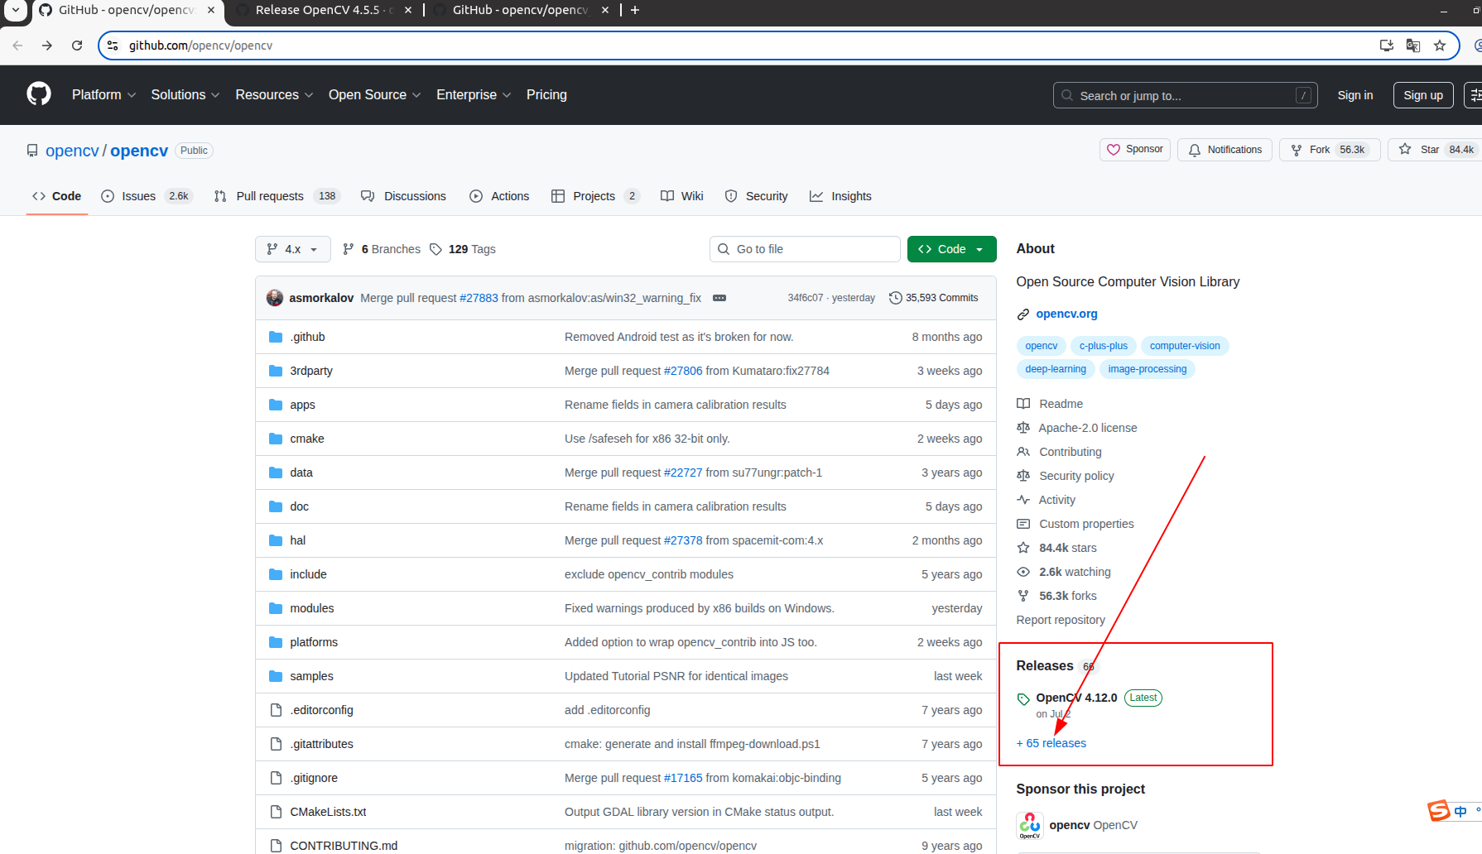The width and height of the screenshot is (1482, 854).
Task: Click the Notifications bell button
Action: click(1225, 150)
